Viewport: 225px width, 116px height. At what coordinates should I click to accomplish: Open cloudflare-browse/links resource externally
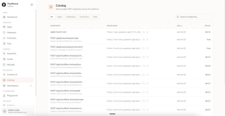[147, 75]
